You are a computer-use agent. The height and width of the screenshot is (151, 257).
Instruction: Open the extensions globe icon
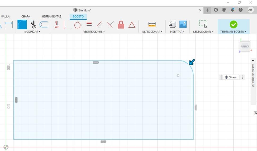(x=216, y=10)
